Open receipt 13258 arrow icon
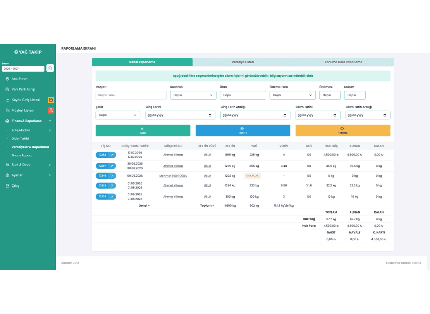 coord(112,155)
